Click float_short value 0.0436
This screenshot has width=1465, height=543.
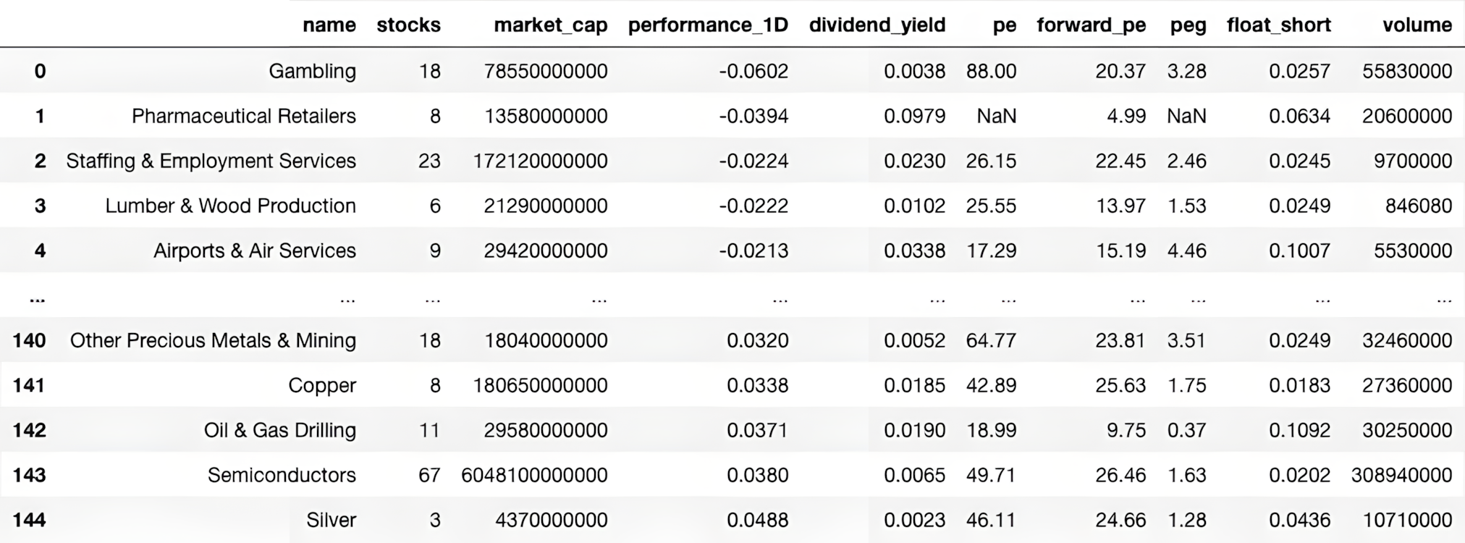(x=1299, y=520)
